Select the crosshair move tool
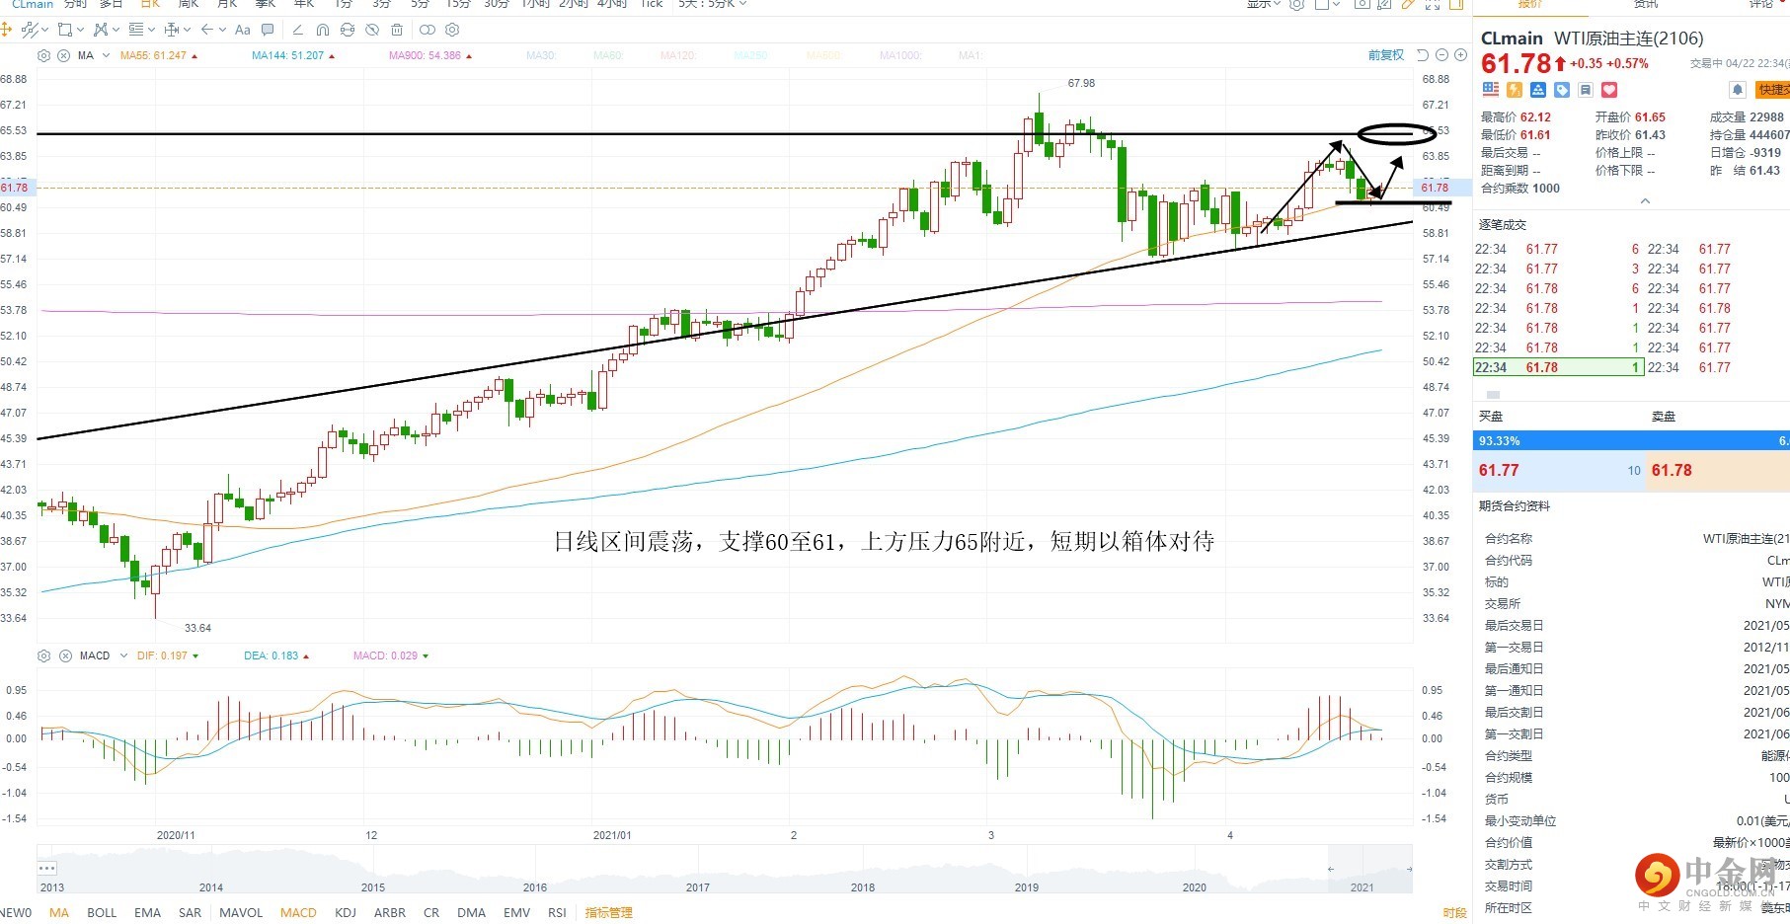The width and height of the screenshot is (1790, 924). click(6, 30)
